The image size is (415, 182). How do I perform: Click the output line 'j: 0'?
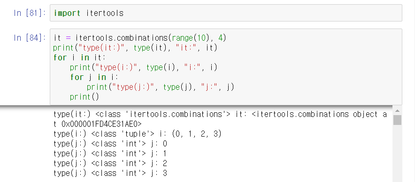[x=110, y=144]
